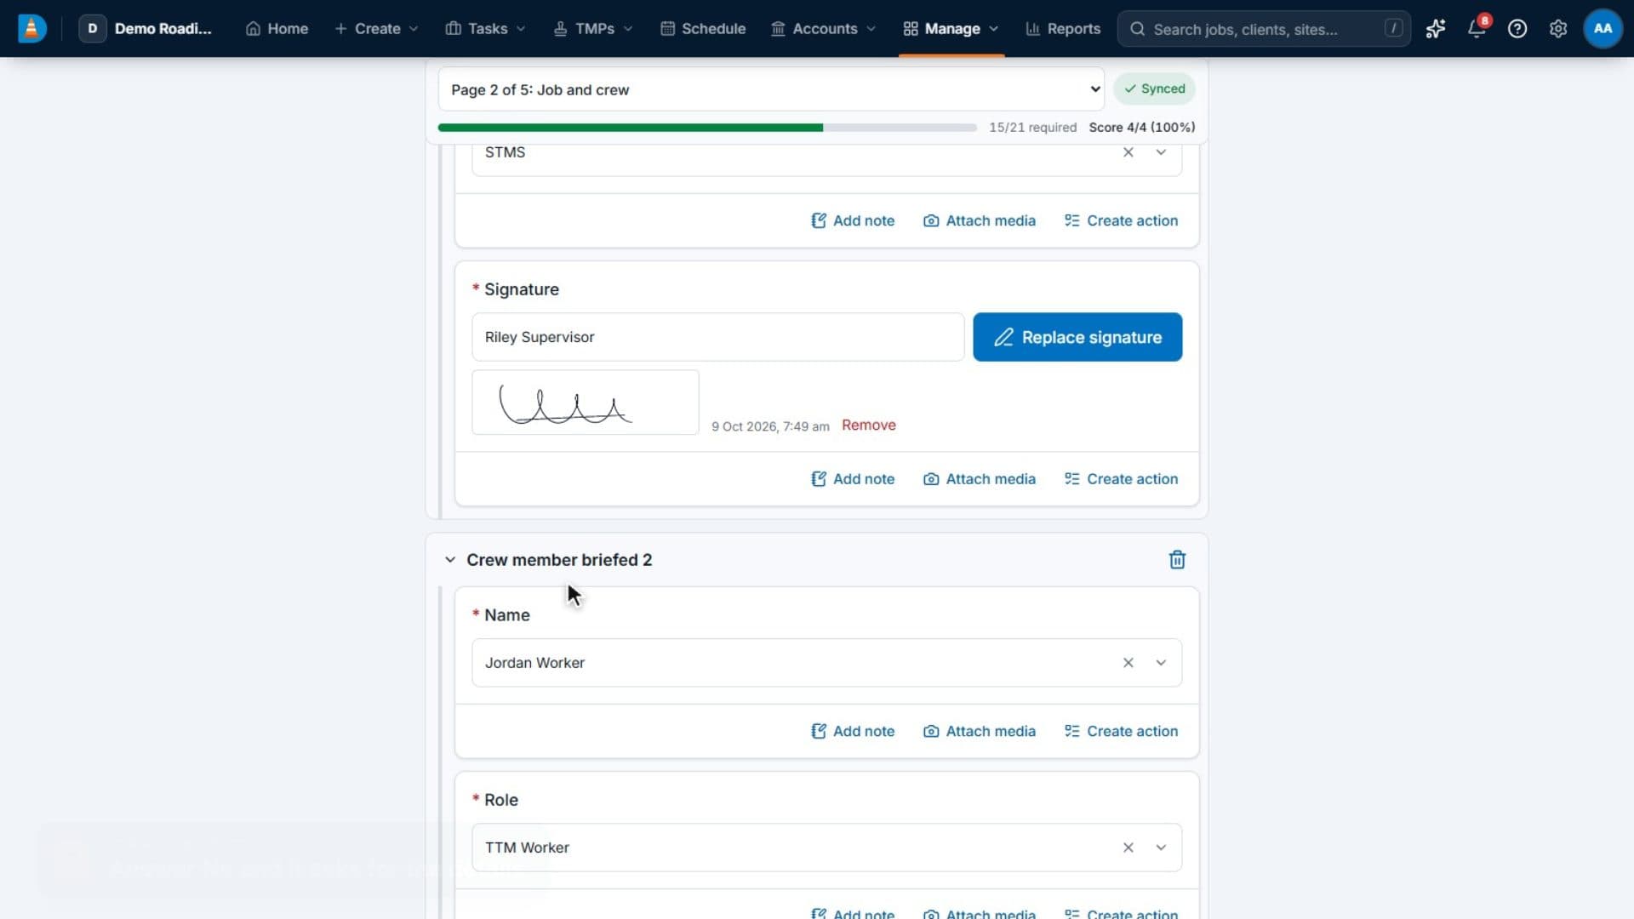Open the settings gear icon
The image size is (1634, 919).
click(1558, 29)
